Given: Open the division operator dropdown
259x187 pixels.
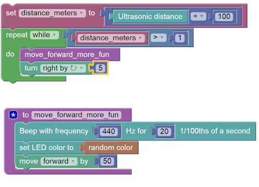Looking at the screenshot, I should coord(198,16).
